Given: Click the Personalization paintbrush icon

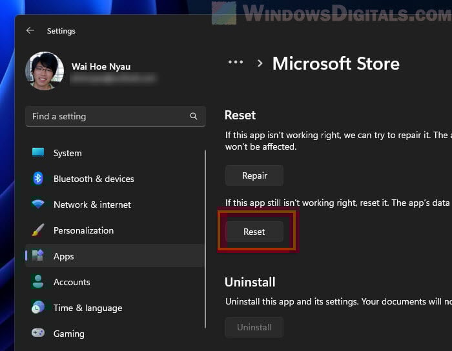Looking at the screenshot, I should tap(37, 230).
